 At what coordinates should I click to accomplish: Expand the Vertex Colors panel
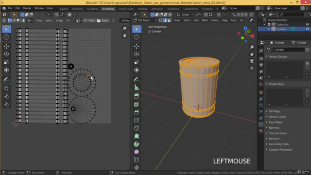click(277, 117)
